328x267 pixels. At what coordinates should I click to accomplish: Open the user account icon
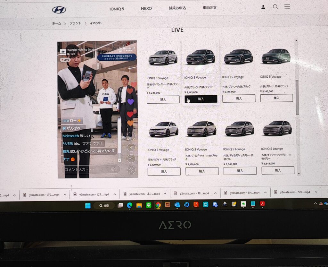(263, 7)
